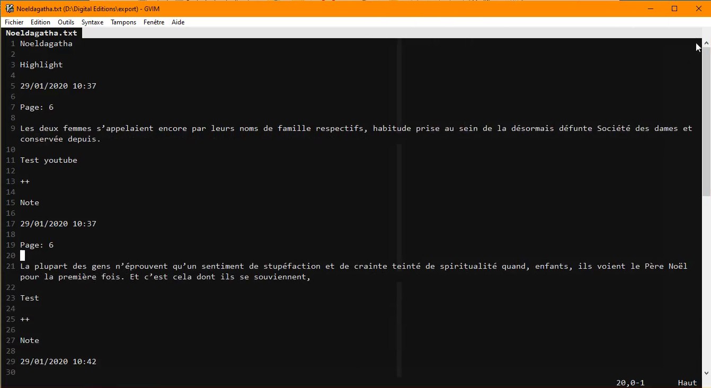Click the words 'Société des dames'

point(637,128)
